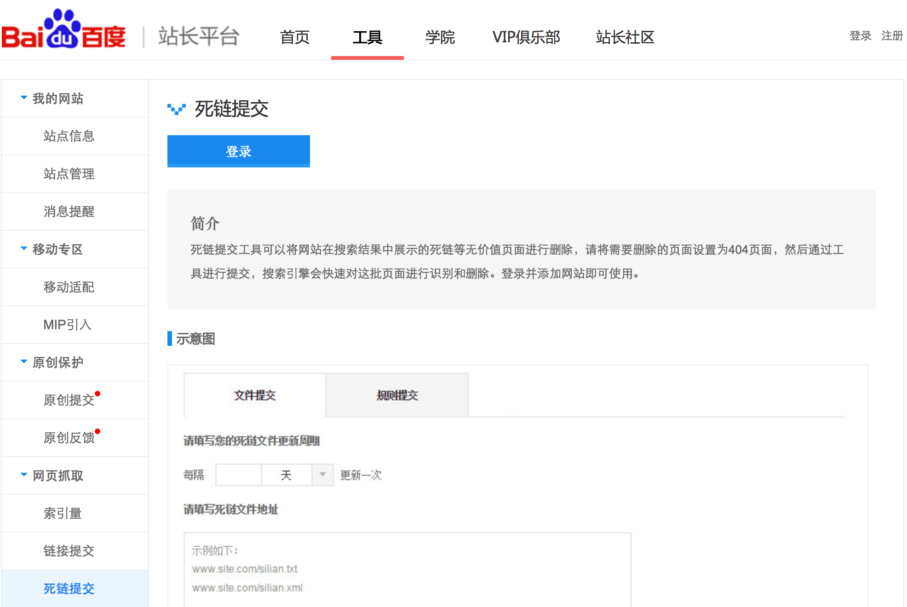Click the 死链提交 heading icon

click(177, 109)
